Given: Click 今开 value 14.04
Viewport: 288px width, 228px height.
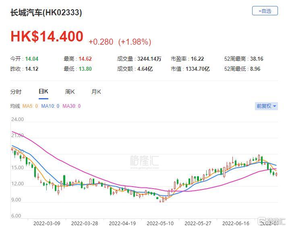Looking at the screenshot, I should [x=32, y=59].
